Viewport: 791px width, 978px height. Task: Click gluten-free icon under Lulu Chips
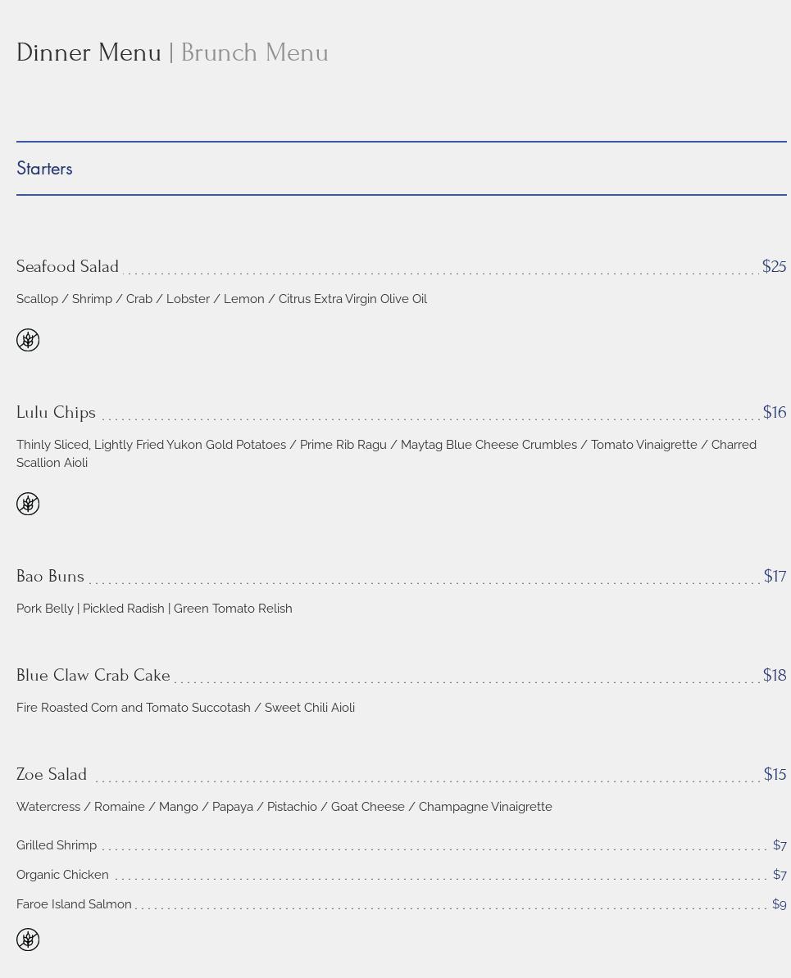(28, 504)
